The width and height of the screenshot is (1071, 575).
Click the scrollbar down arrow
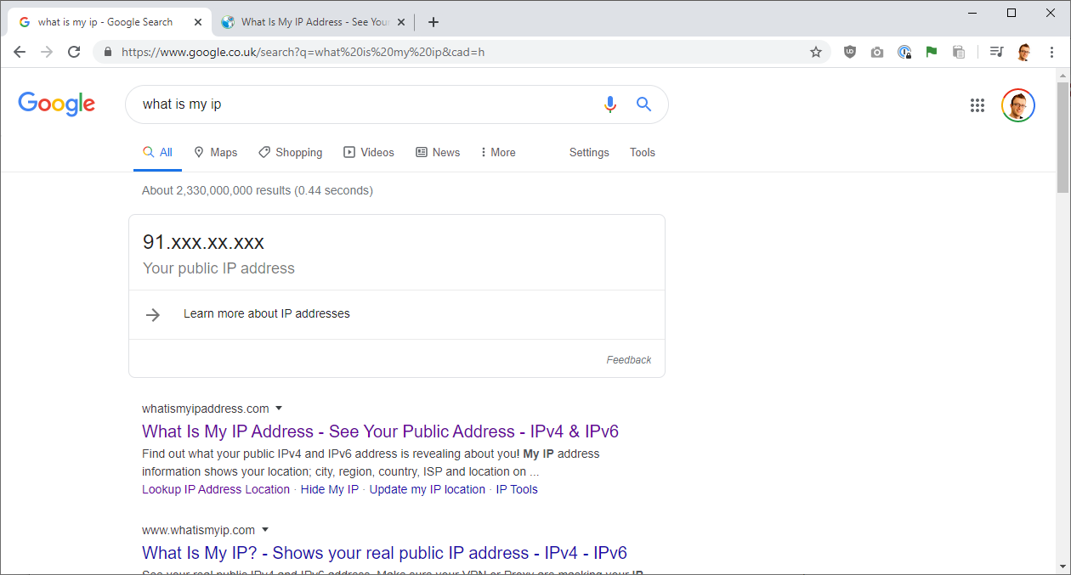pos(1062,567)
